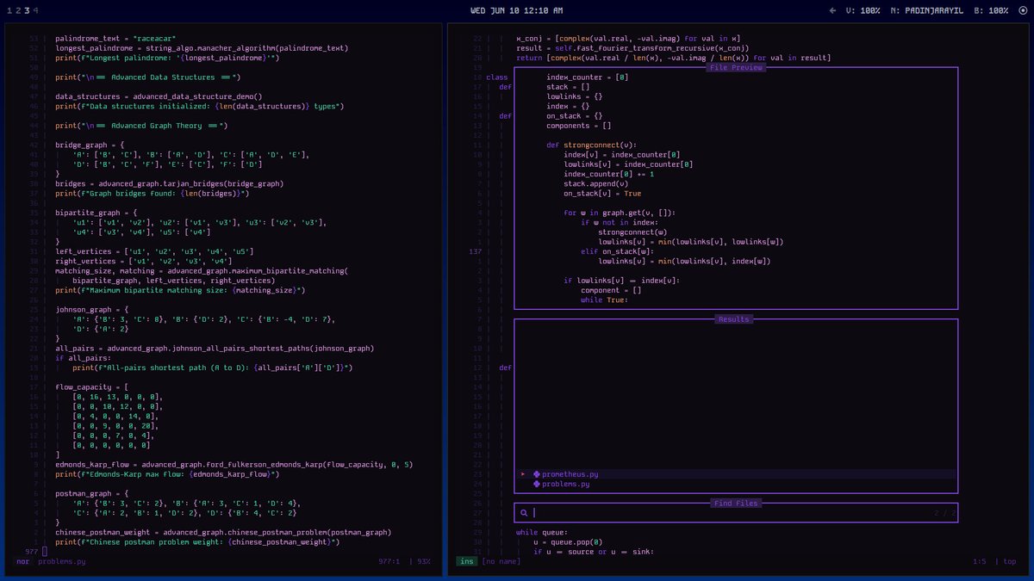Image resolution: width=1034 pixels, height=581 pixels.
Task: Click the 'ins' mode indicator in right statusline
Action: (x=466, y=561)
